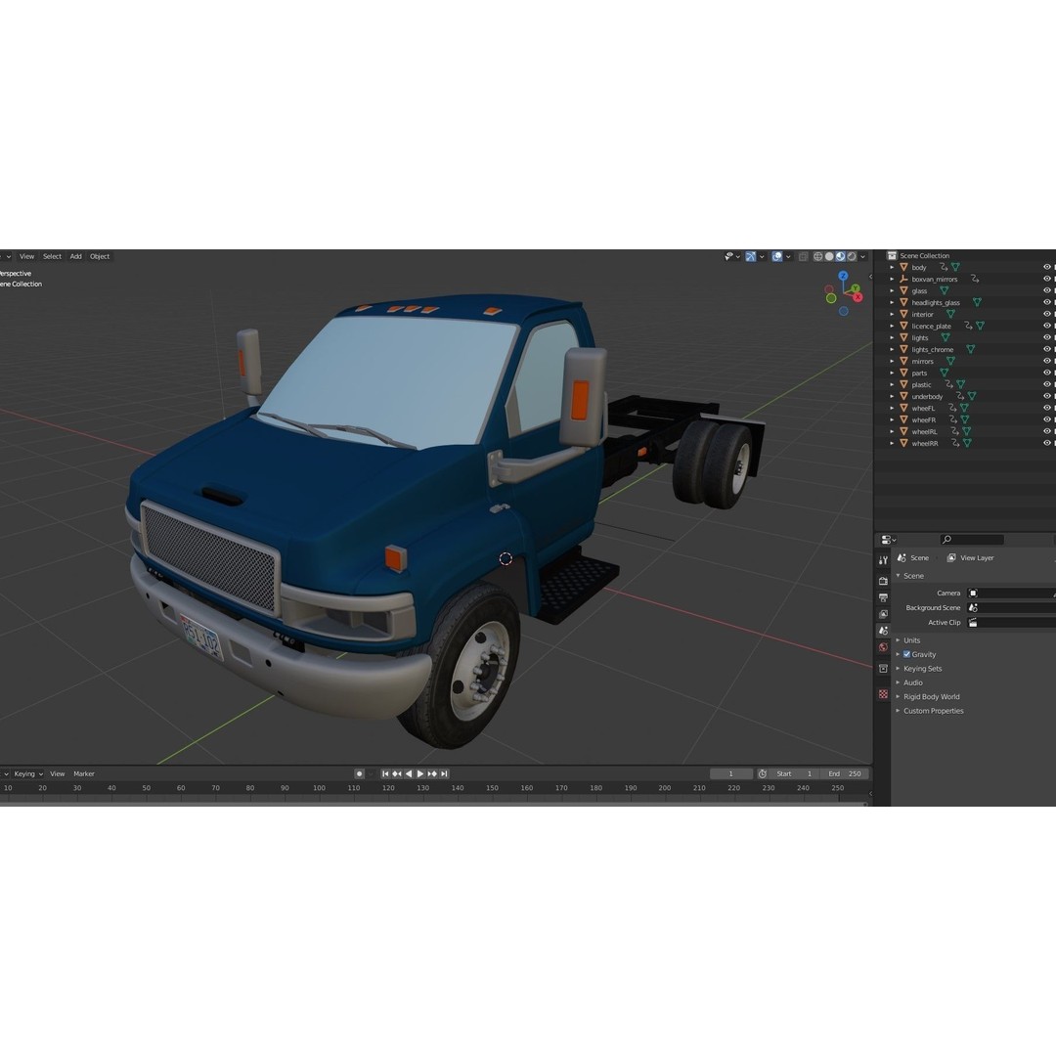Hide the body object in the outliner

(1046, 267)
